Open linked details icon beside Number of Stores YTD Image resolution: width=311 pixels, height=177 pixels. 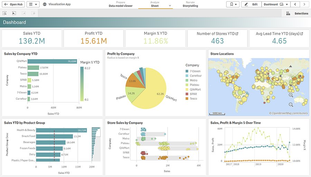coord(237,34)
